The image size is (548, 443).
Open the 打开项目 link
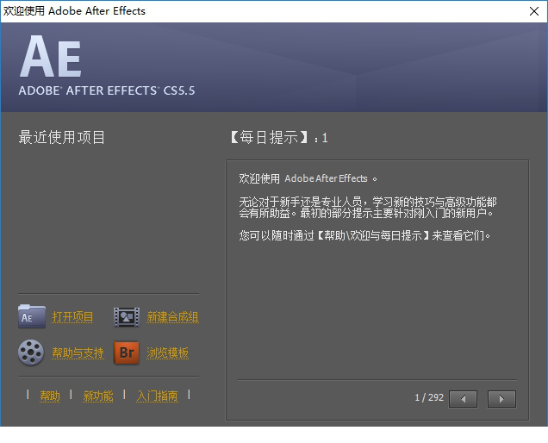[72, 317]
